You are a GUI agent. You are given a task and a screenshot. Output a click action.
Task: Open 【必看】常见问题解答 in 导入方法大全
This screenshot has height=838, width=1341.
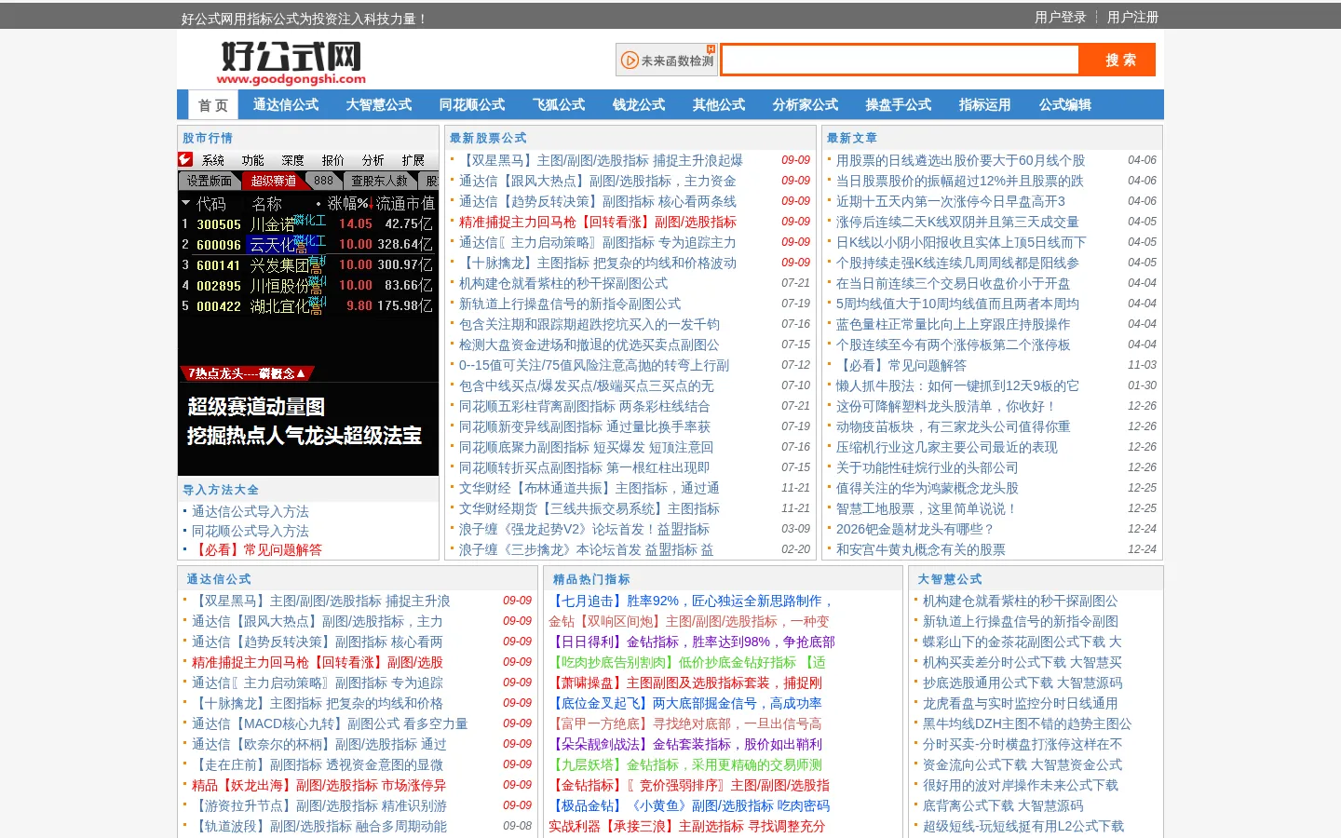(x=257, y=550)
